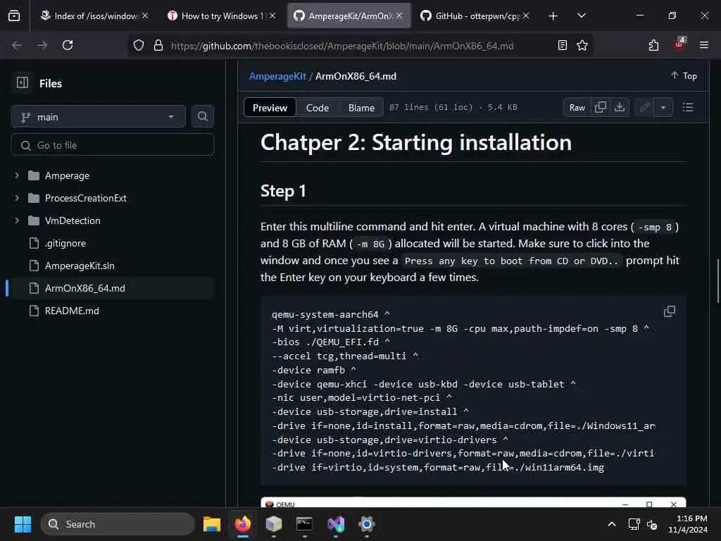
Task: Open a new browser tab
Action: coord(553,16)
